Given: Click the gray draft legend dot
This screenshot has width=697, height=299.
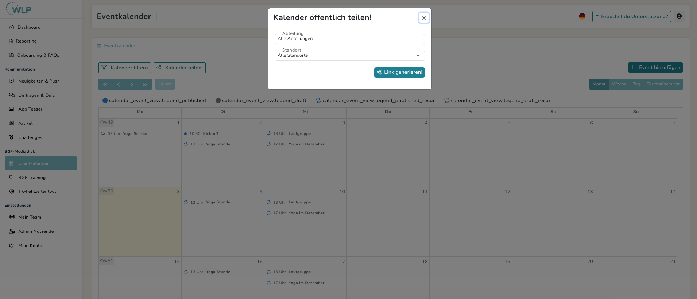Looking at the screenshot, I should (218, 101).
